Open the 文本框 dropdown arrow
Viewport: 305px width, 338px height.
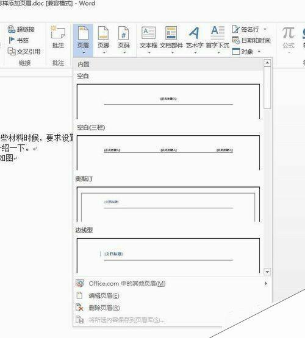point(149,52)
